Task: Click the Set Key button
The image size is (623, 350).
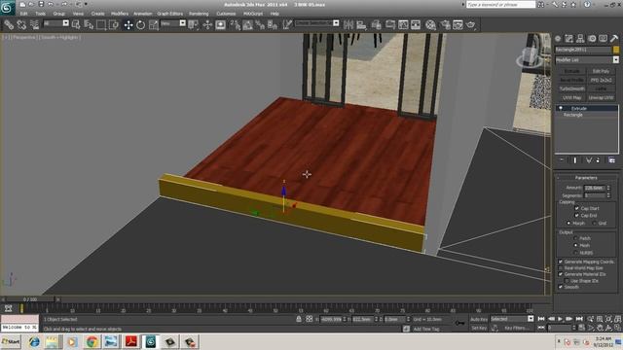Action: (479, 328)
